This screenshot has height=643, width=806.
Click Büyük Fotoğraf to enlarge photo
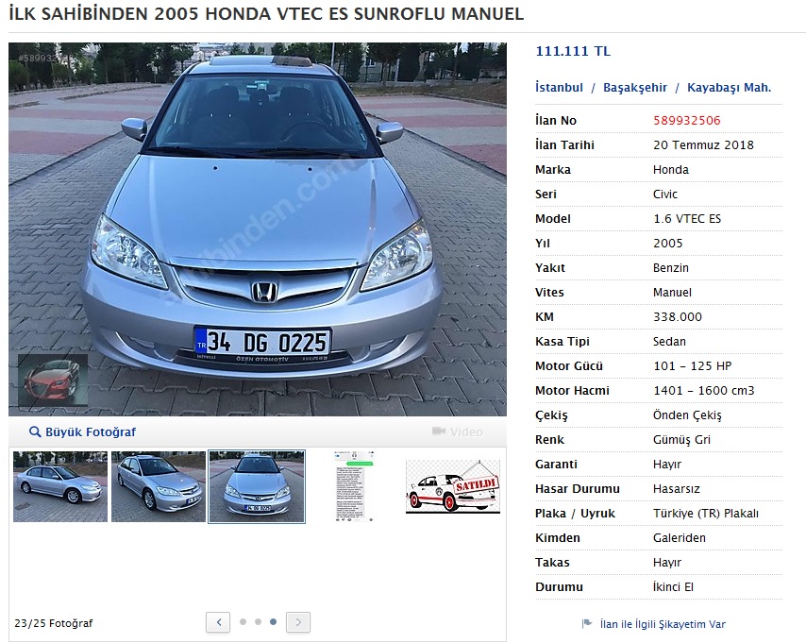point(91,431)
